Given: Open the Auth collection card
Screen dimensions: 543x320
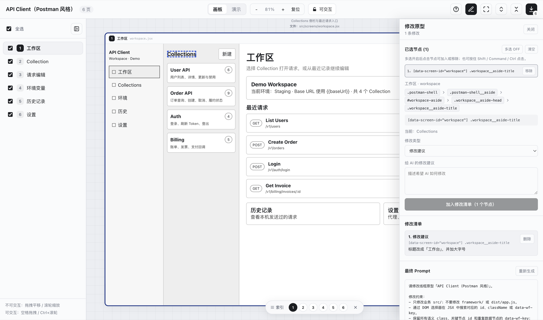Looking at the screenshot, I should (201, 119).
